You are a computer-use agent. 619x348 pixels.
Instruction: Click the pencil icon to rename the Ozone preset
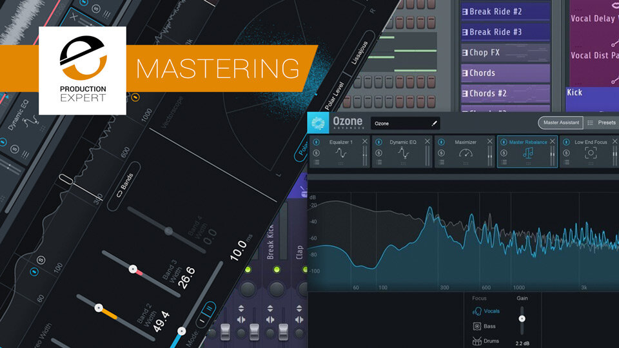tap(434, 124)
